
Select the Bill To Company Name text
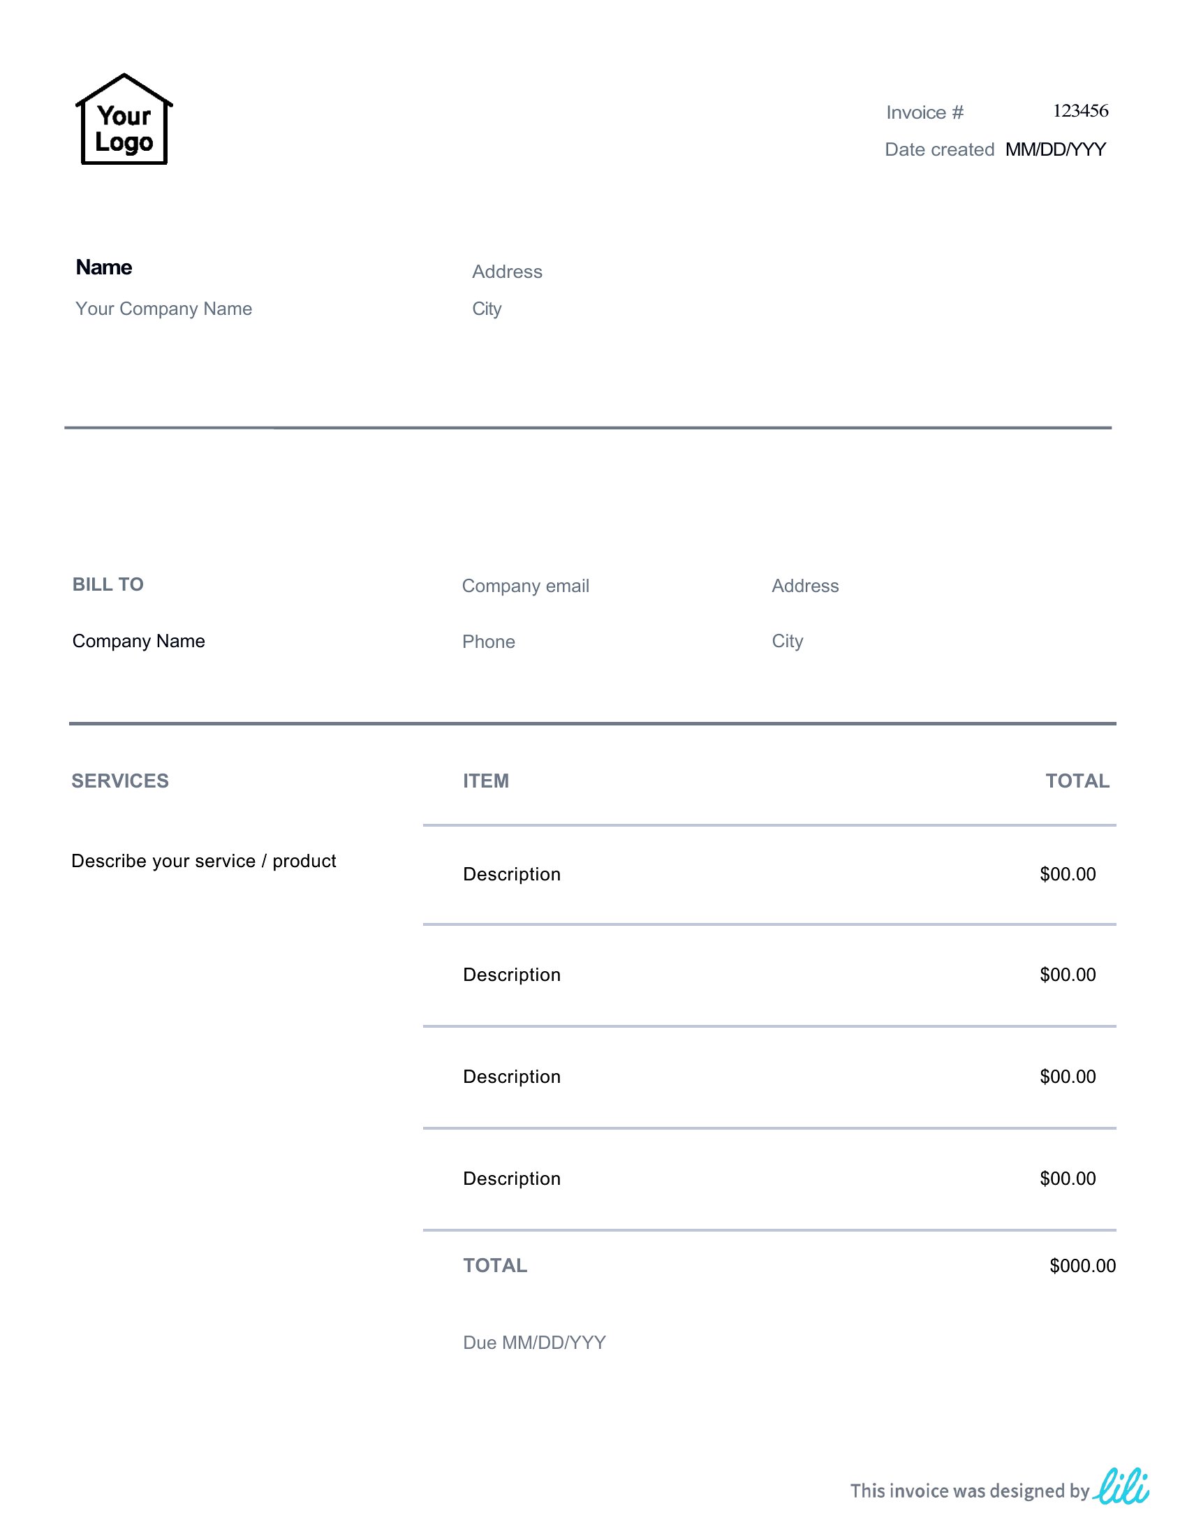[138, 641]
